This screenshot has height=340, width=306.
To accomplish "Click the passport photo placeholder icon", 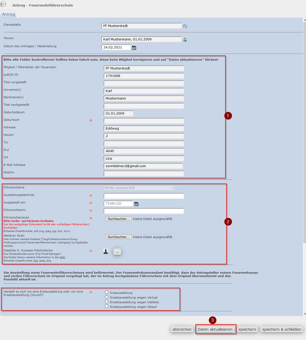I will click(x=106, y=251).
